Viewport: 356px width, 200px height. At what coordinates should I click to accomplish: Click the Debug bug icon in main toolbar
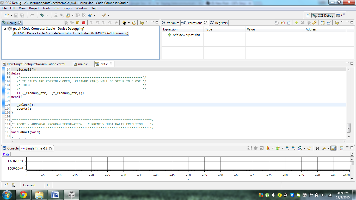[x=42, y=15]
